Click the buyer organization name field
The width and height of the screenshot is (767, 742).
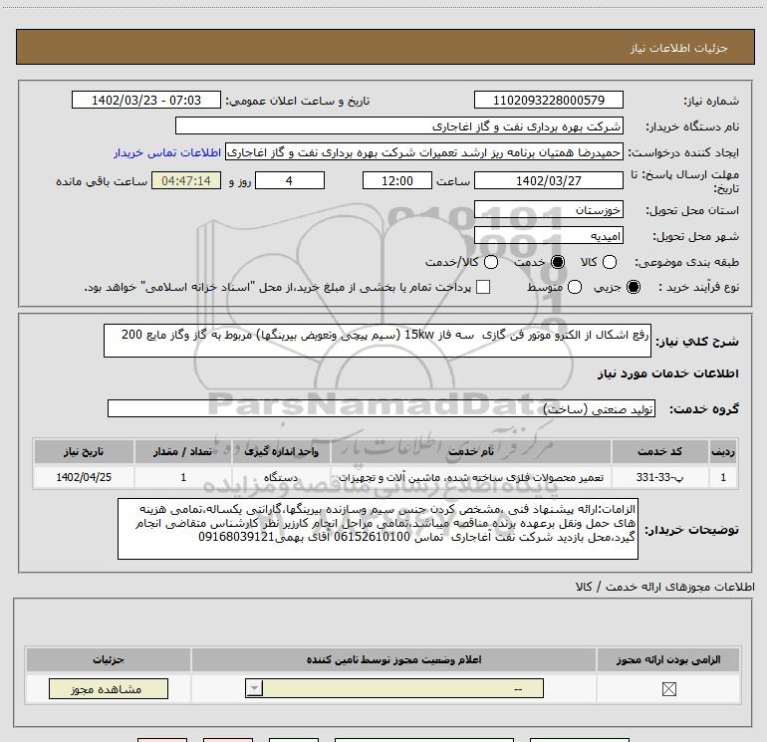coord(399,126)
